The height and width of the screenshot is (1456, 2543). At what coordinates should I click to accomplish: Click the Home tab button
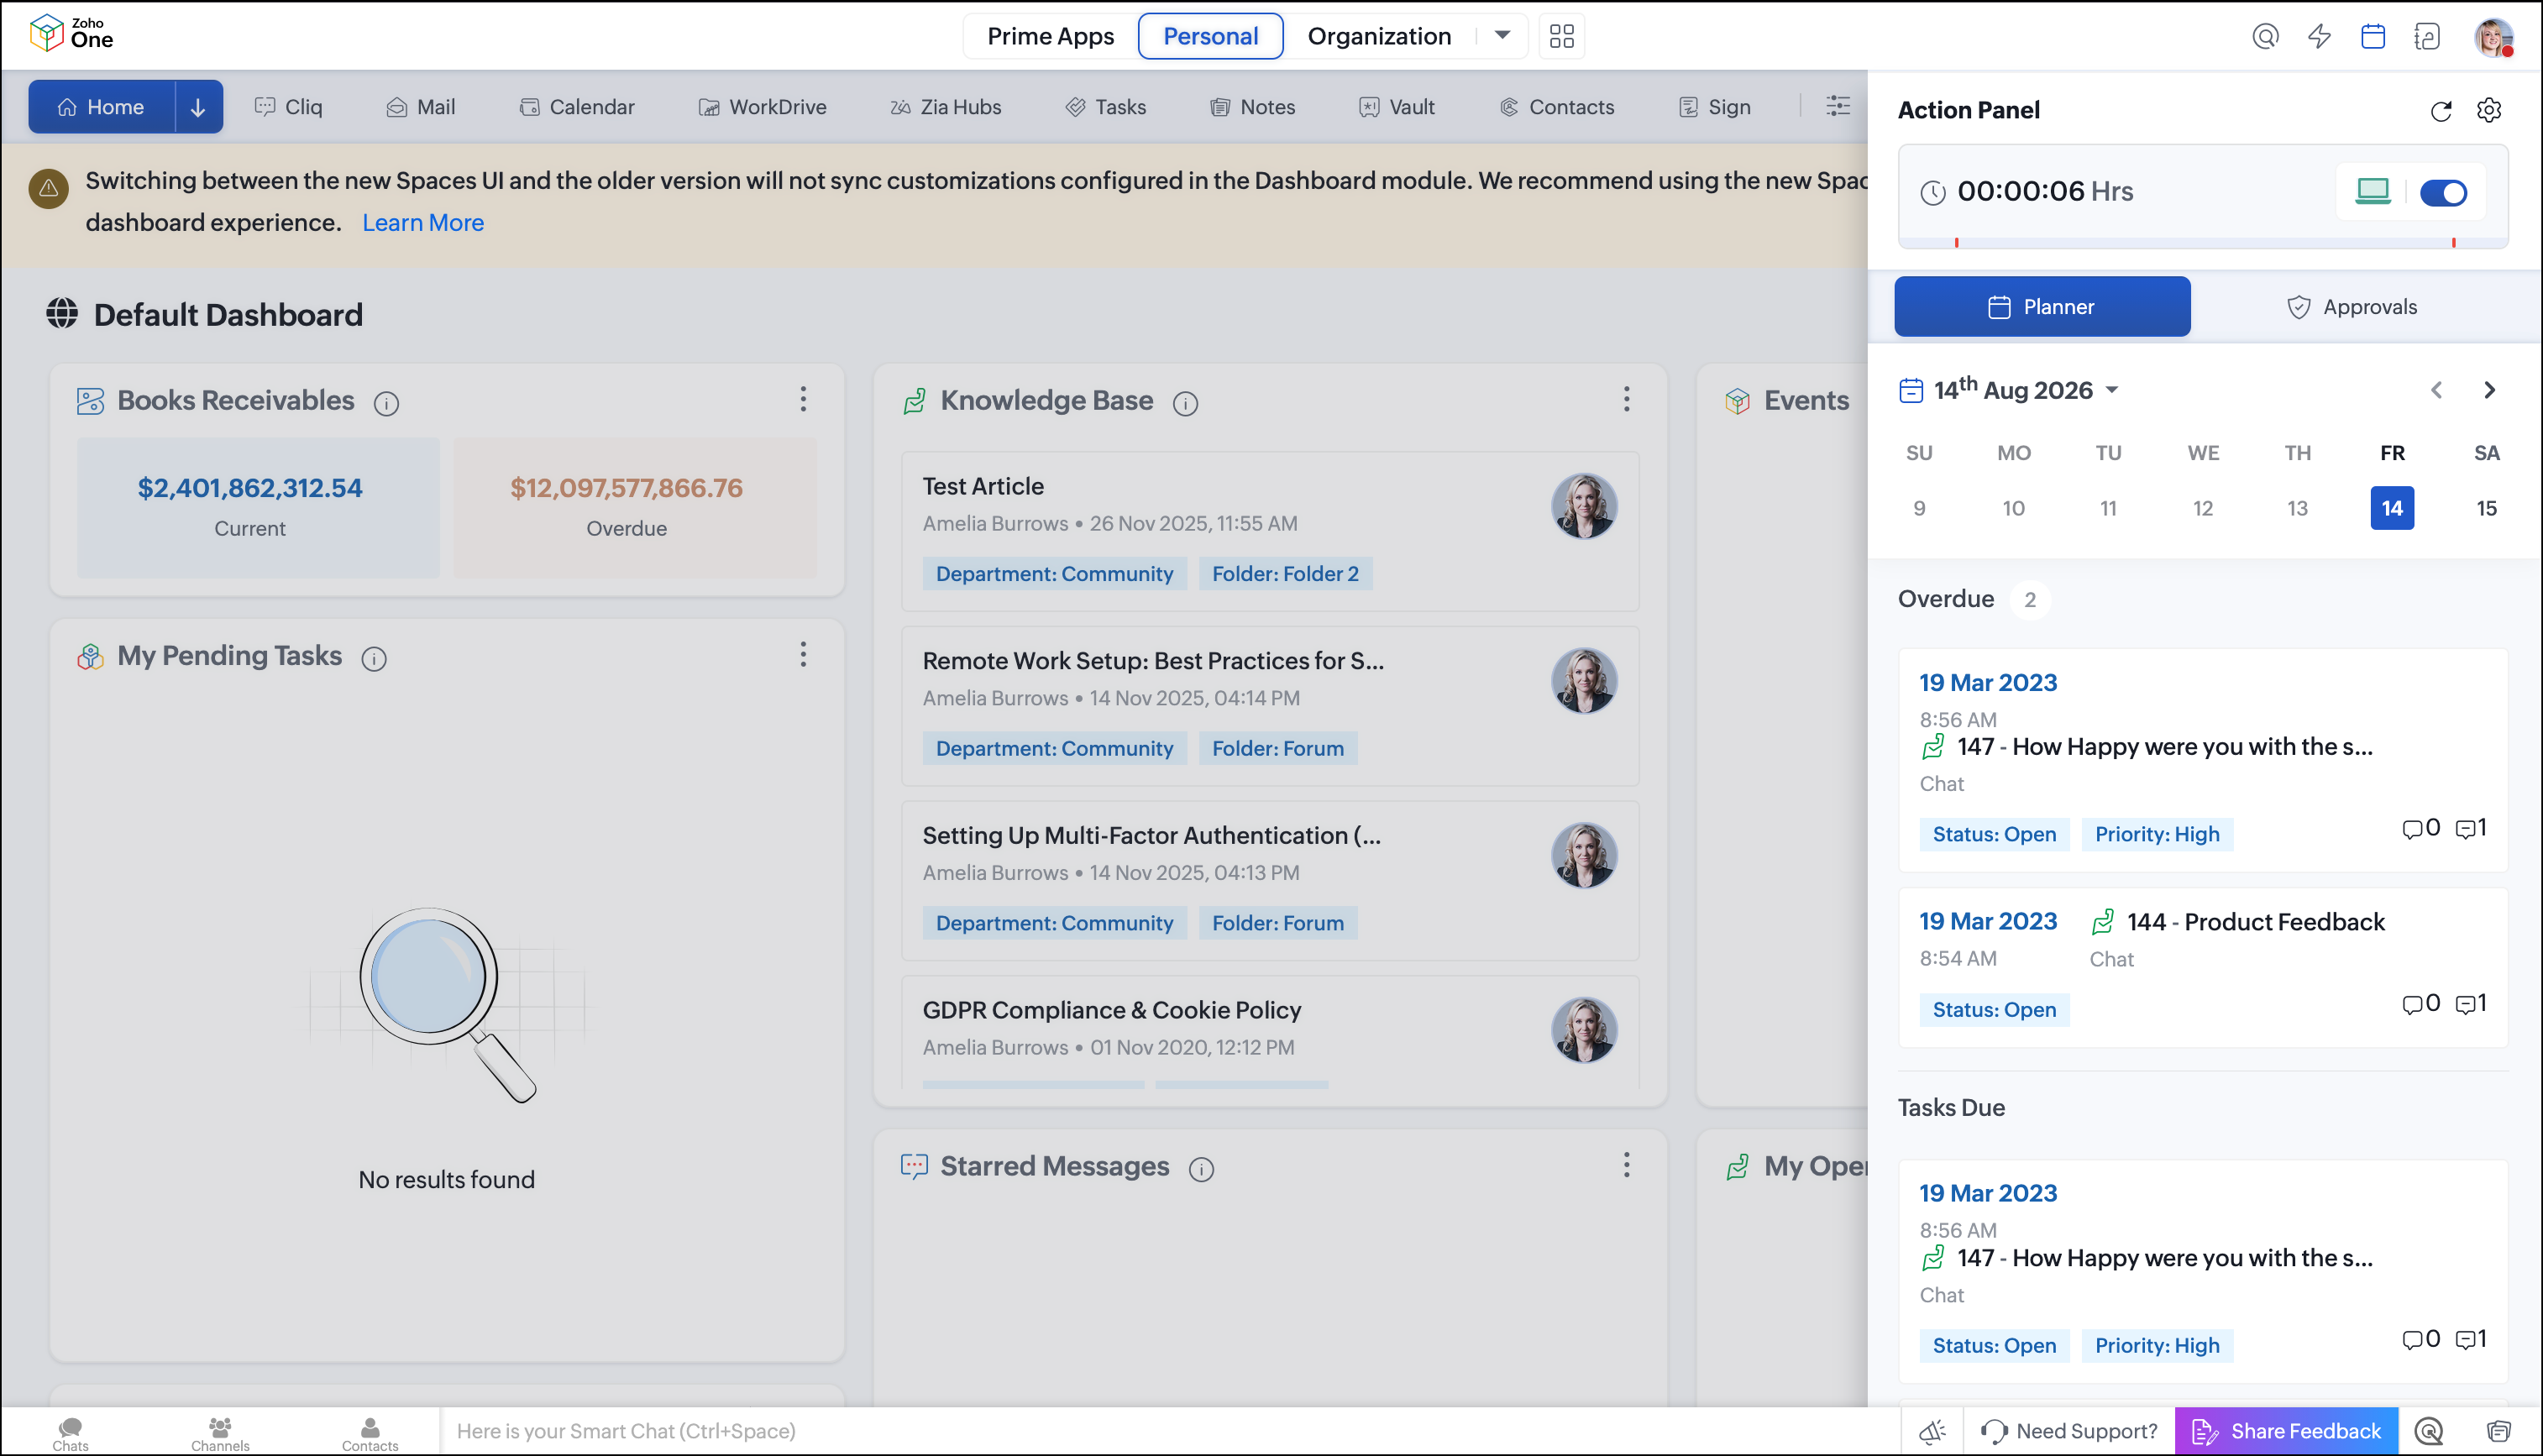pyautogui.click(x=101, y=107)
